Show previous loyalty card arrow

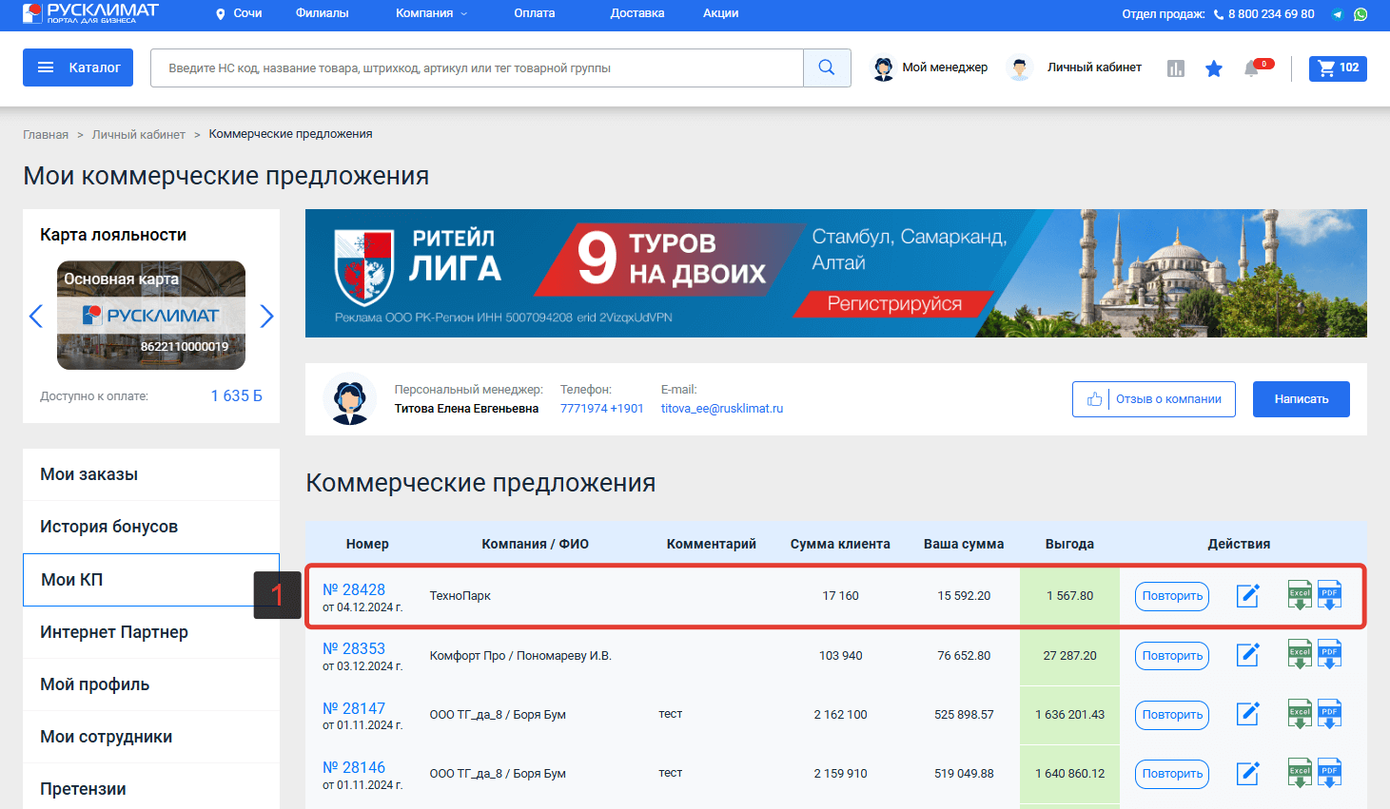[x=36, y=316]
